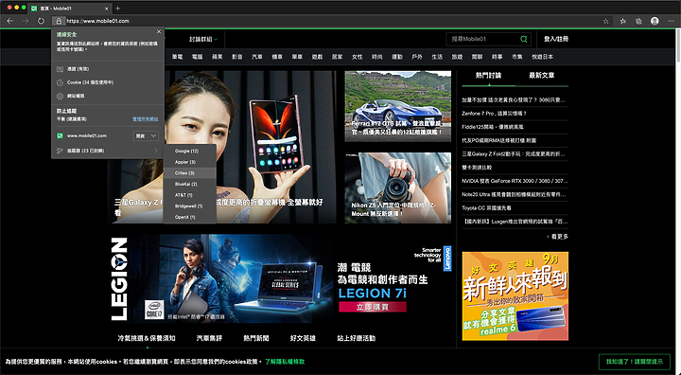Open the realme 6 orange promo banner

click(515, 295)
